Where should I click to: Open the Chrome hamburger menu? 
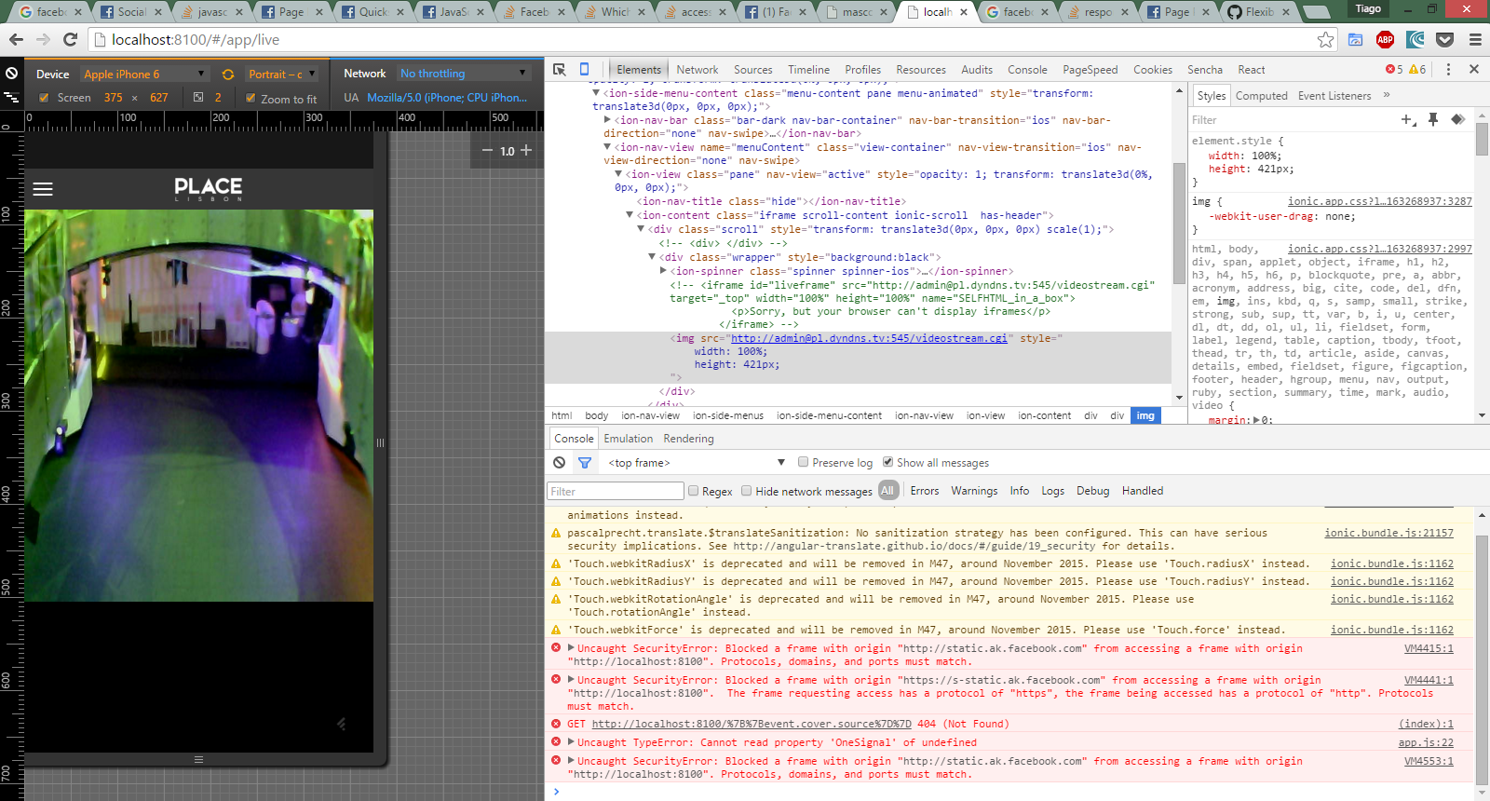point(1475,39)
